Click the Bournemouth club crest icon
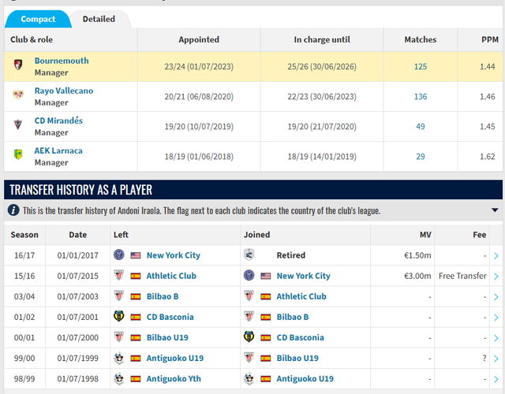The height and width of the screenshot is (394, 505). coord(18,65)
